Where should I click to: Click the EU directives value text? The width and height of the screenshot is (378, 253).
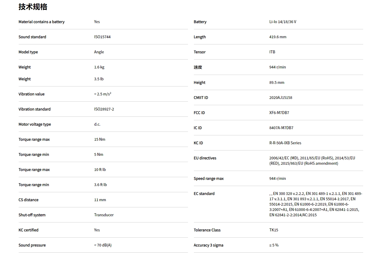[x=312, y=161]
